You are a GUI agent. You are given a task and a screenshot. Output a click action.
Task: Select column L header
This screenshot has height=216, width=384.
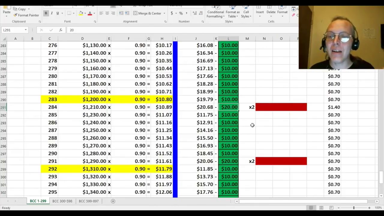[228, 39]
